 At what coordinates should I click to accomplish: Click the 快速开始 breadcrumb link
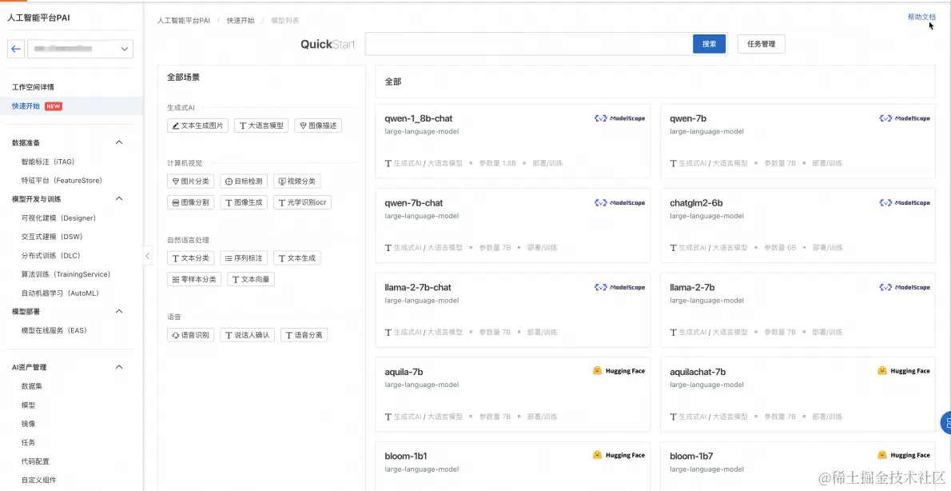(x=241, y=21)
